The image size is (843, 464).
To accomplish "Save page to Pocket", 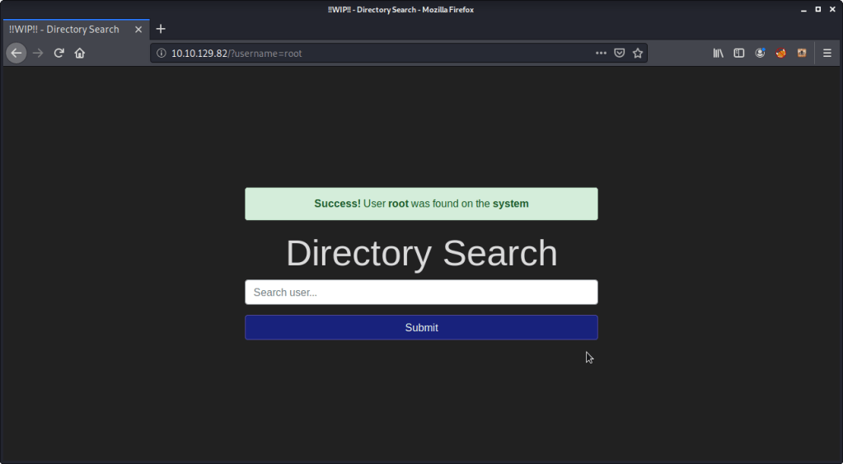I will pyautogui.click(x=620, y=53).
